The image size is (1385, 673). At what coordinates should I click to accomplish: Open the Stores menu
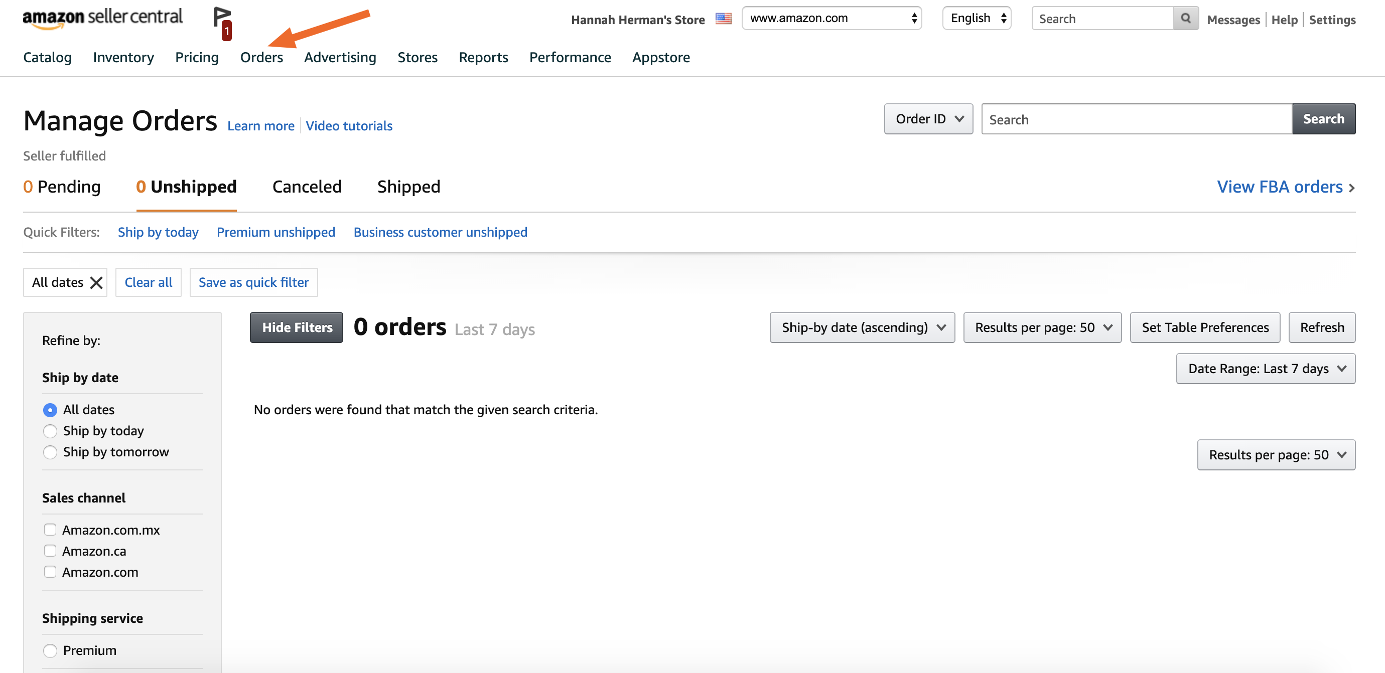[417, 57]
